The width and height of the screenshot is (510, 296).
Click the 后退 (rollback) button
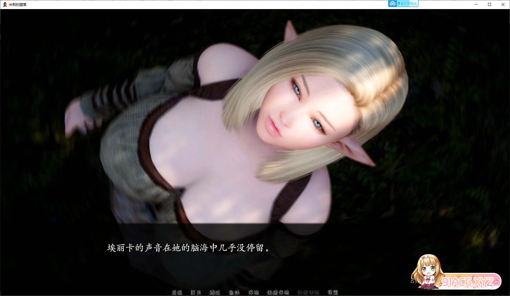tap(177, 292)
